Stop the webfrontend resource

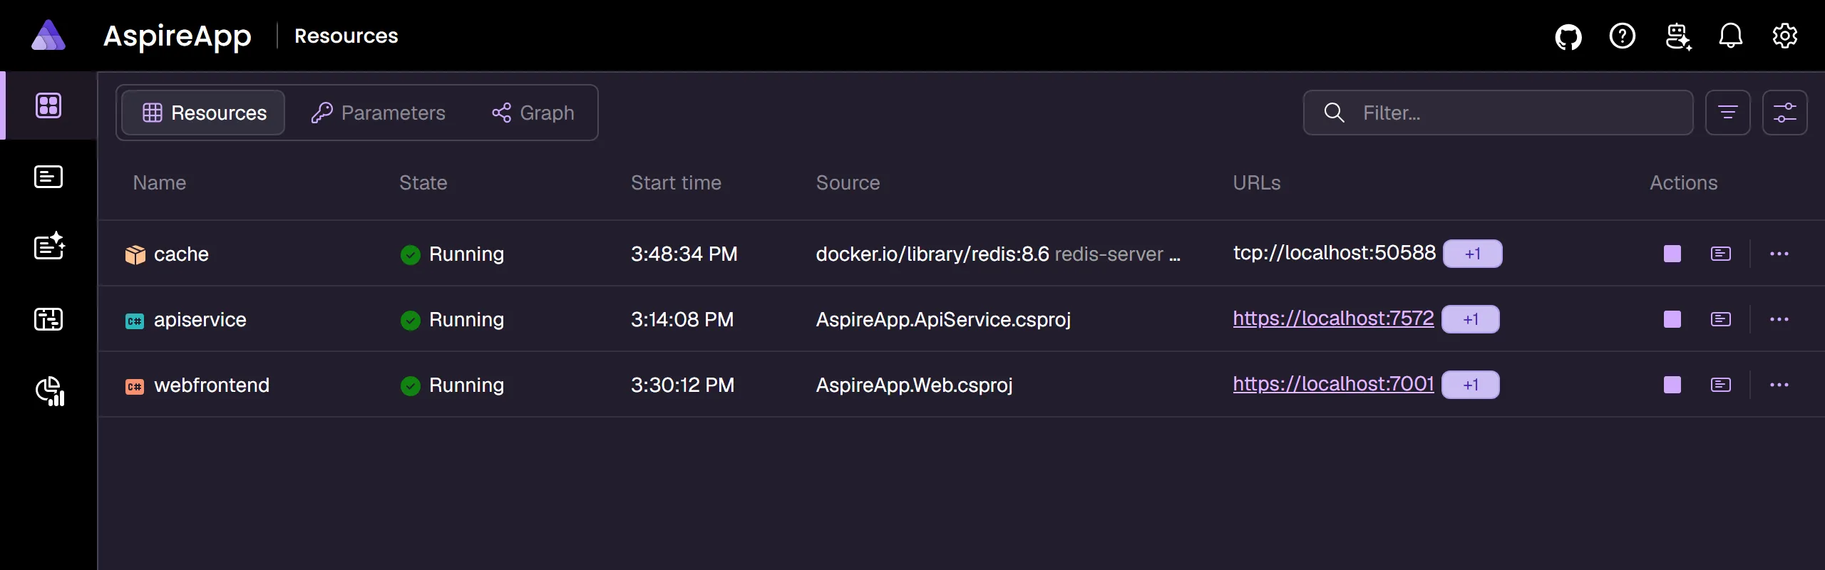click(x=1672, y=385)
